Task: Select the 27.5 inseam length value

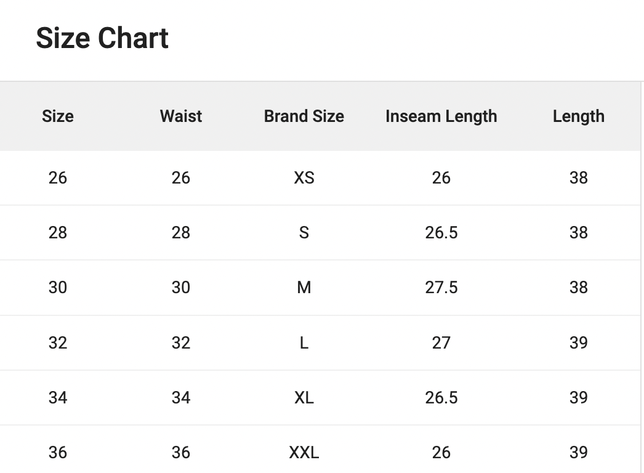Action: pos(441,288)
